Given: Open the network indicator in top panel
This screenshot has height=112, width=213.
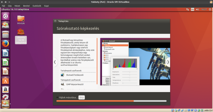Looking at the screenshot, I should pyautogui.click(x=186, y=9).
